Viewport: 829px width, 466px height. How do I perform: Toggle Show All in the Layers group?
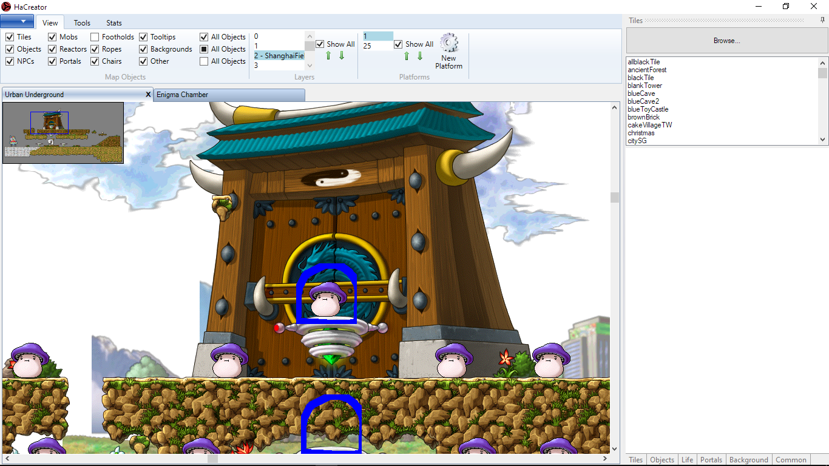[x=320, y=44]
